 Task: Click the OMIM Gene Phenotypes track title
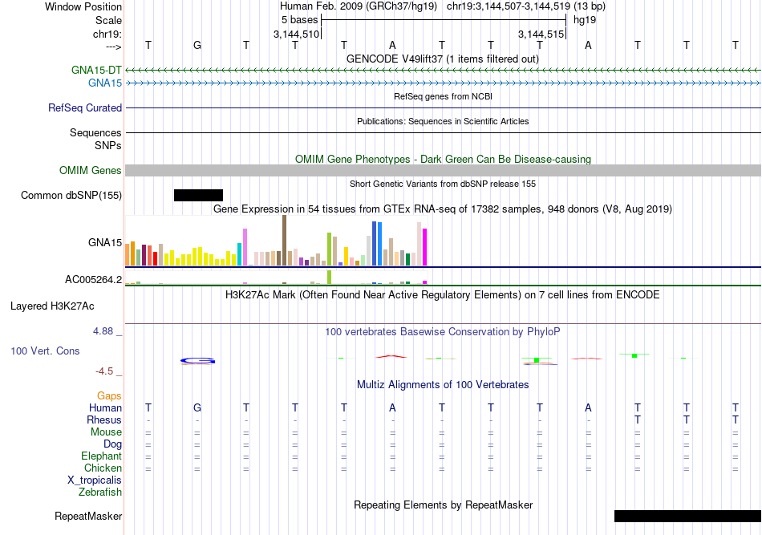pyautogui.click(x=444, y=159)
